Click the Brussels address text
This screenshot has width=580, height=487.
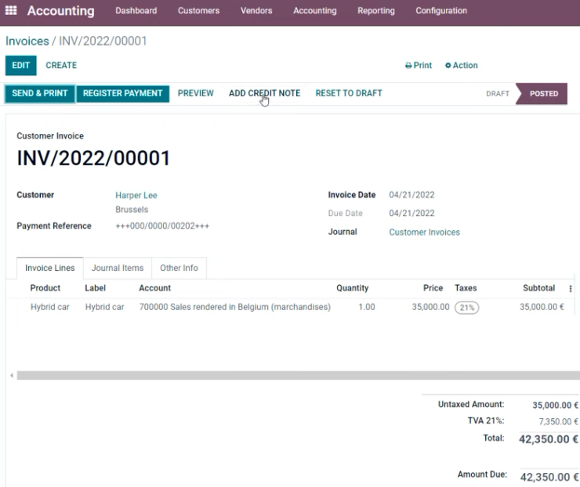pos(132,210)
